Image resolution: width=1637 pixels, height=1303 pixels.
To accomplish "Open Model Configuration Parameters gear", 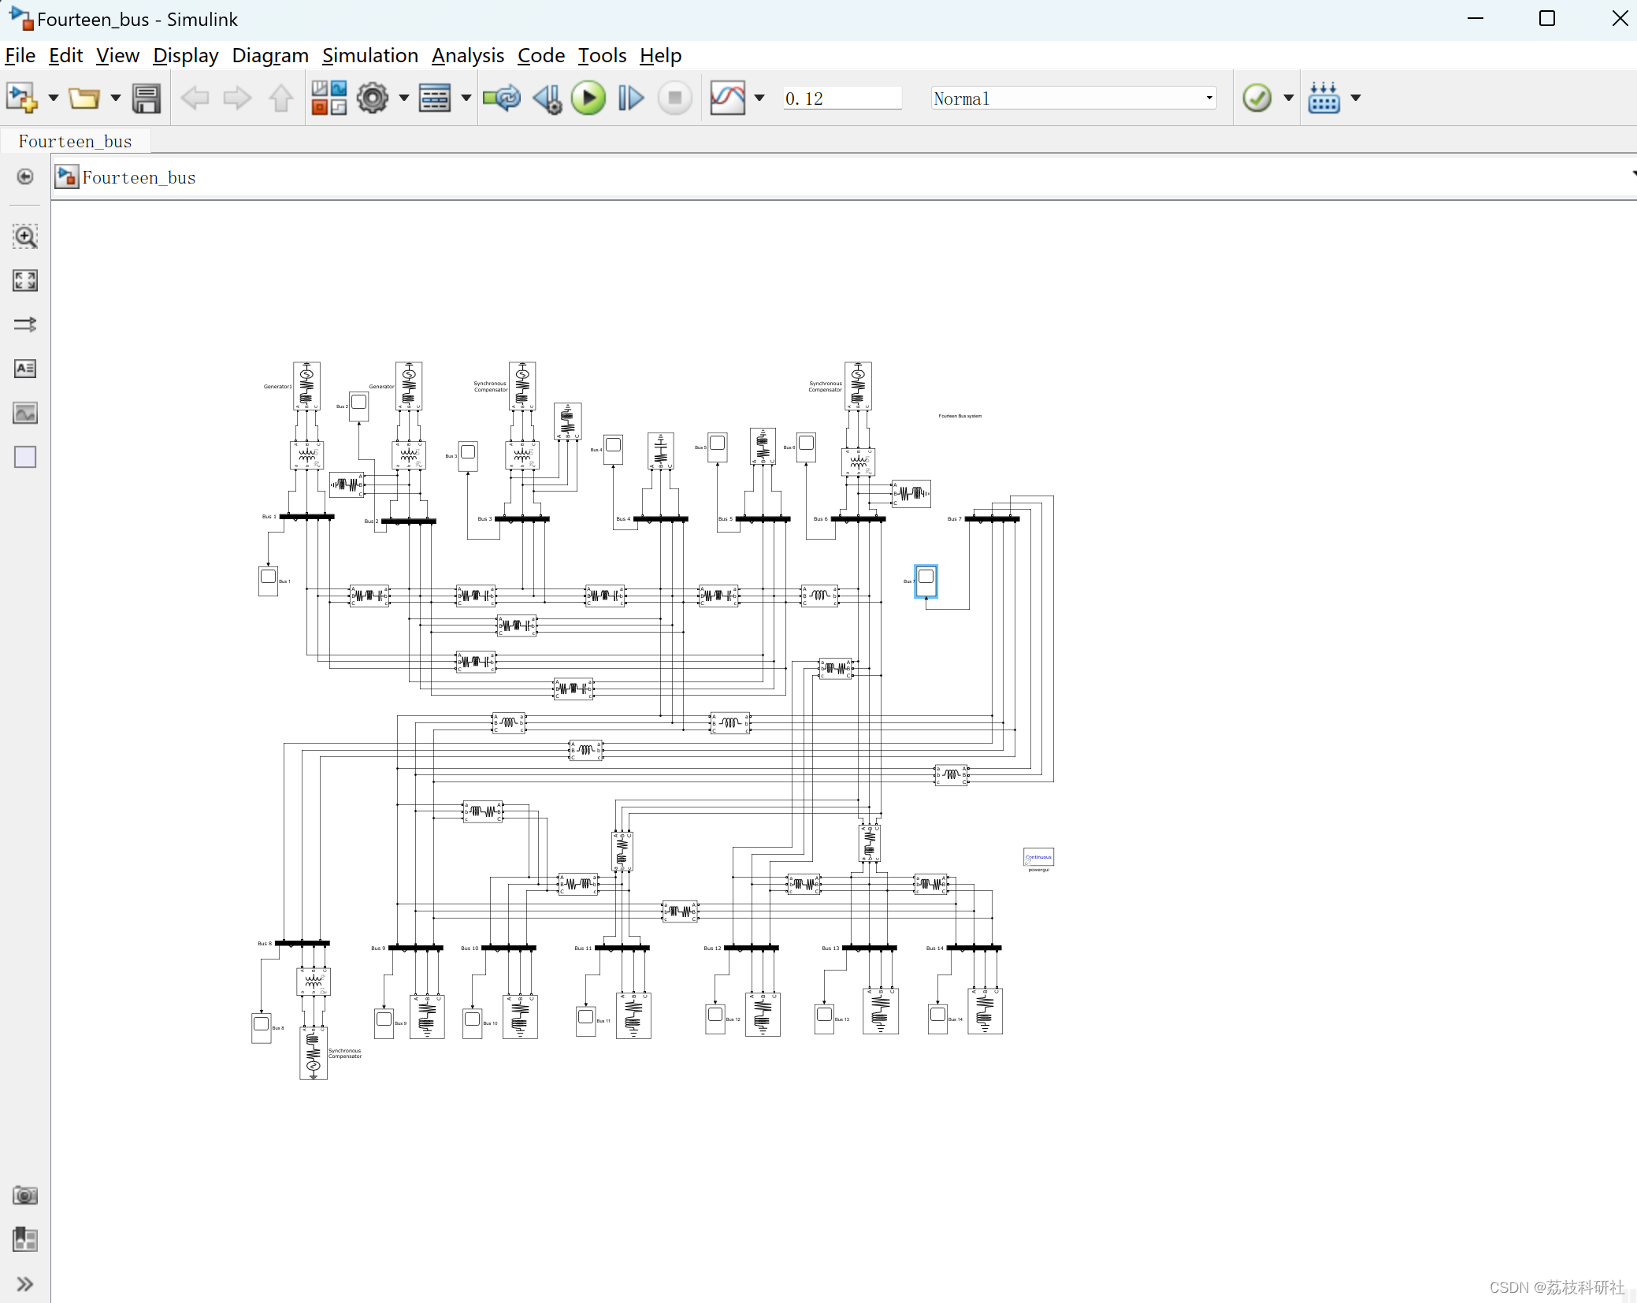I will [373, 98].
